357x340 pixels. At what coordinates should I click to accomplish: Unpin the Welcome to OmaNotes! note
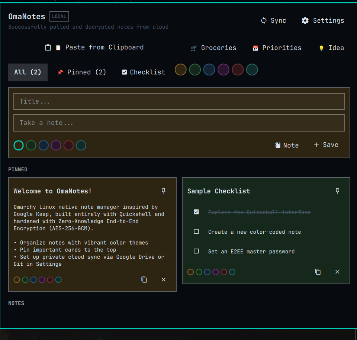[x=164, y=191]
